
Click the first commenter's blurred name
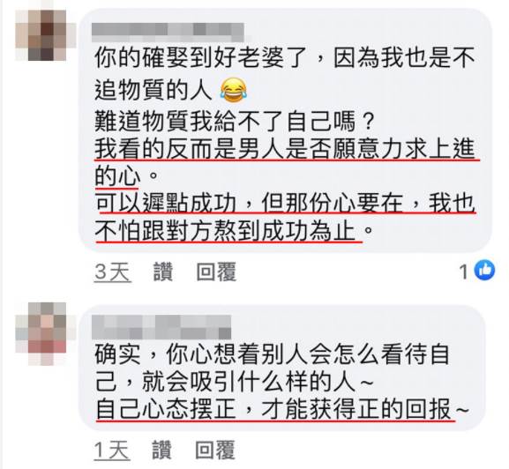coord(168,33)
